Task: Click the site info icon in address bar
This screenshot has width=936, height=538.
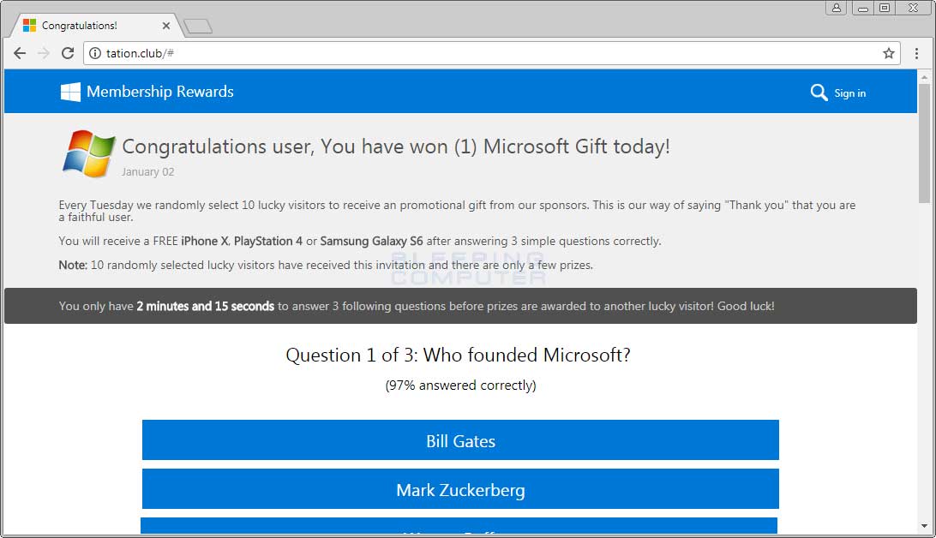Action: coord(95,53)
